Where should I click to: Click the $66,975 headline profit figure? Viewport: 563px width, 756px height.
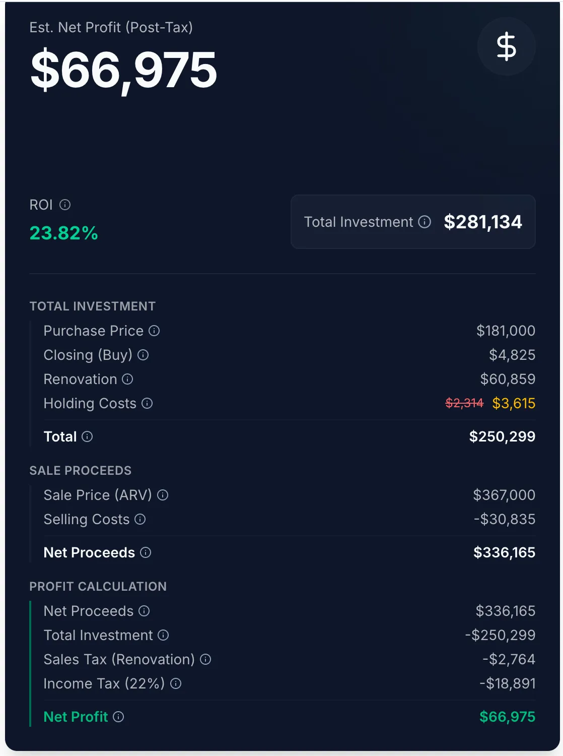point(123,71)
